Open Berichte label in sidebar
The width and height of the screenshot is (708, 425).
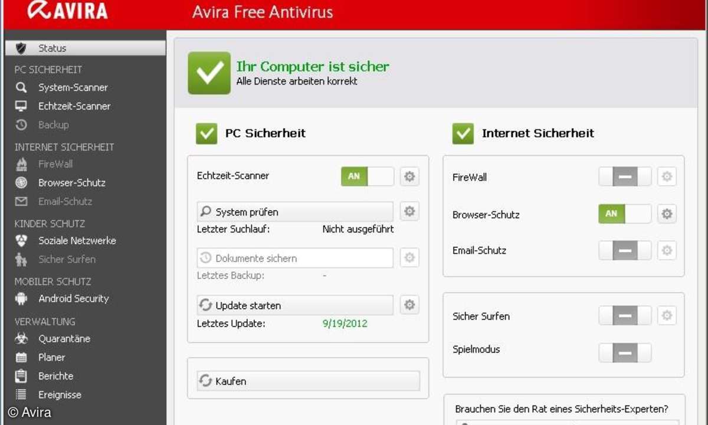[x=56, y=376]
